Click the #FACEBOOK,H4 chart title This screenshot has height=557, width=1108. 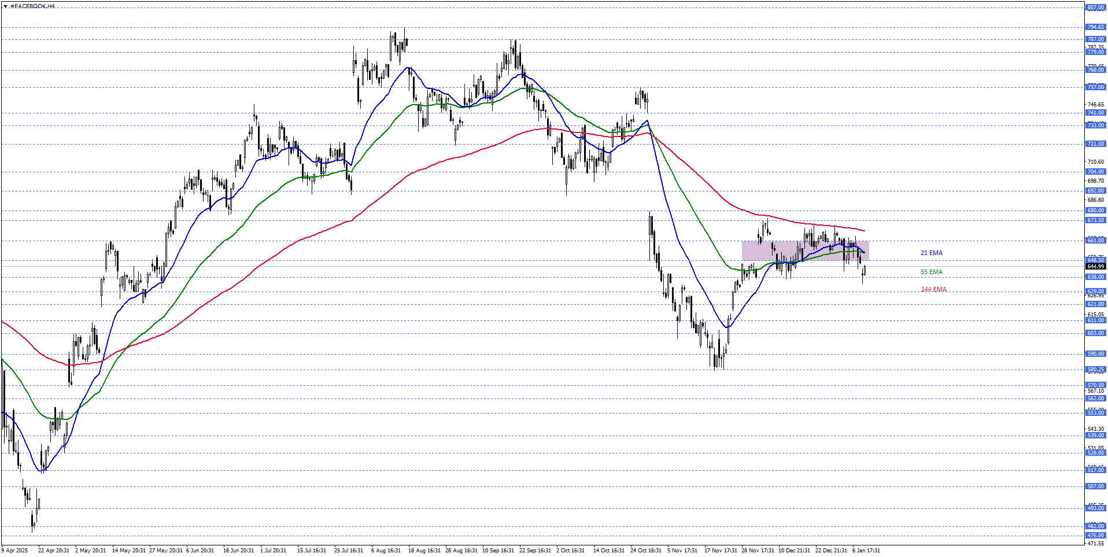[32, 6]
